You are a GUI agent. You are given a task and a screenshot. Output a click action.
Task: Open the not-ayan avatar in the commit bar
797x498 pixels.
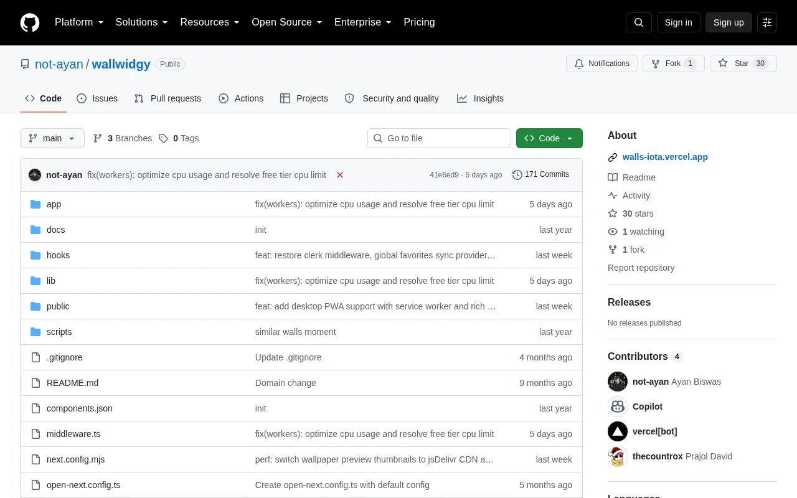pyautogui.click(x=35, y=175)
